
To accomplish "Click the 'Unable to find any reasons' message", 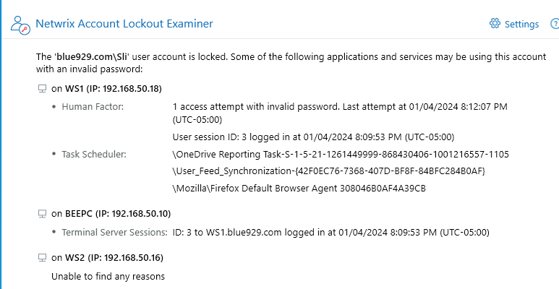I will pos(108,276).
